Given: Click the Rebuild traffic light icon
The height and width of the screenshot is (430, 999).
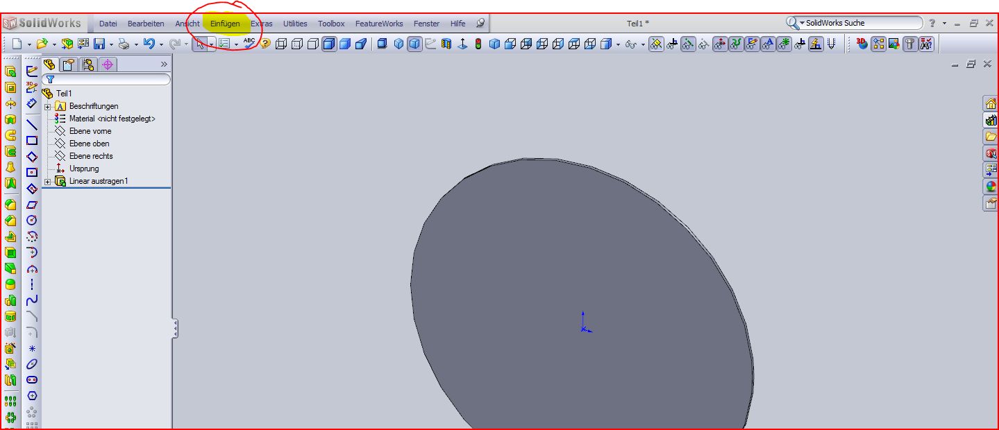Looking at the screenshot, I should pyautogui.click(x=478, y=44).
